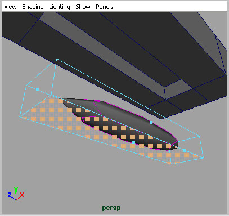Viewport: 229px width, 216px height.
Task: Open the View menu
Action: pyautogui.click(x=10, y=7)
